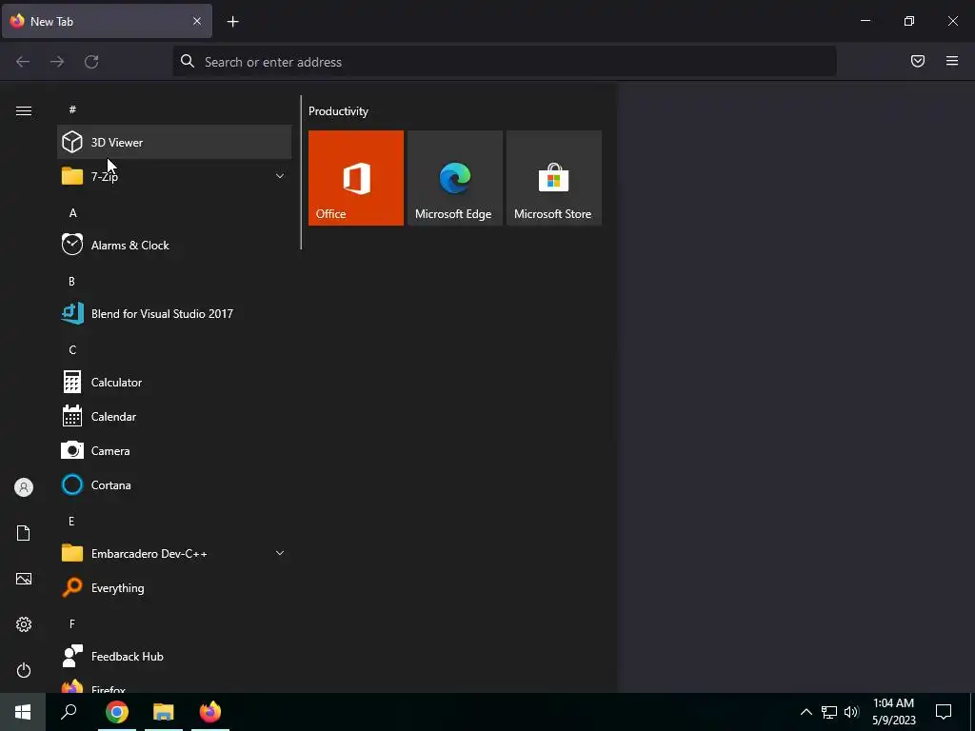Click the letter B section header

[71, 282]
